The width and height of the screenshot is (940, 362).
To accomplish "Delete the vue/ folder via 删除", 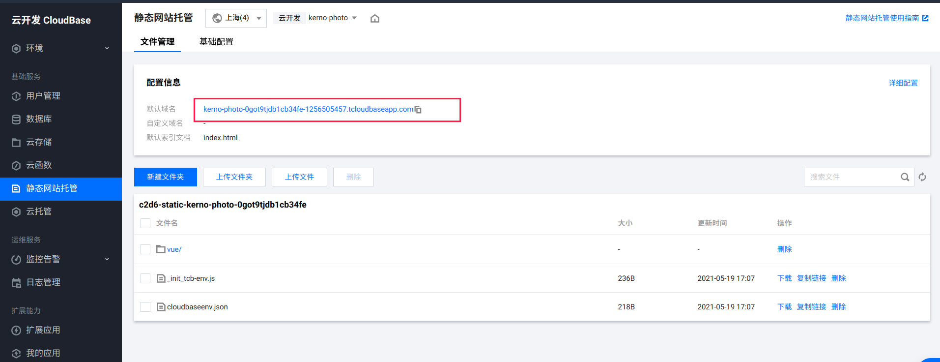I will [785, 249].
